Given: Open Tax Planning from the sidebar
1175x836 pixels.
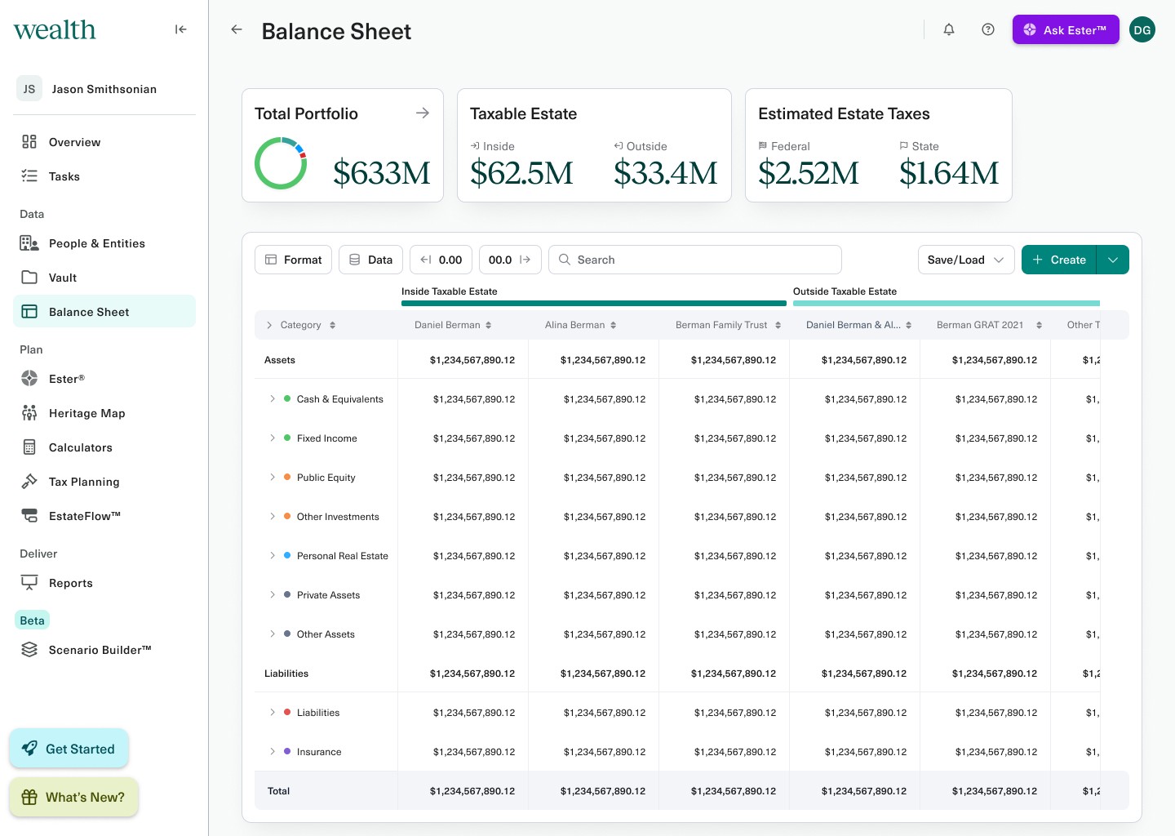Looking at the screenshot, I should click(x=83, y=482).
